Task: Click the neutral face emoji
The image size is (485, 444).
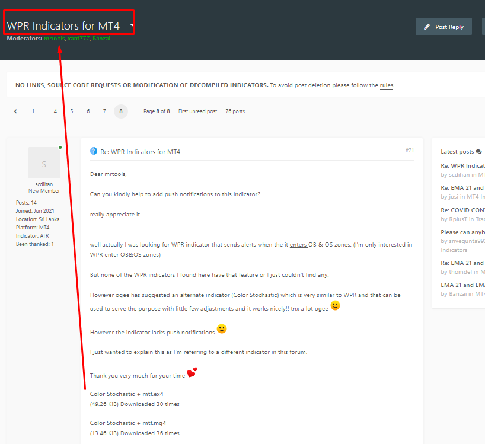Action: coord(222,329)
